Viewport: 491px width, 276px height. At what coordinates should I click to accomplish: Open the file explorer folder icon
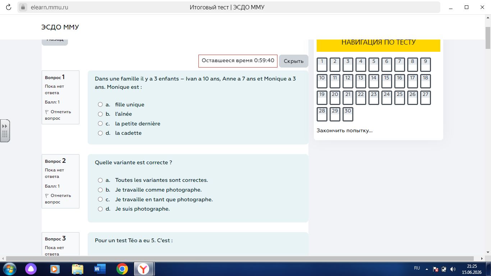point(77,269)
